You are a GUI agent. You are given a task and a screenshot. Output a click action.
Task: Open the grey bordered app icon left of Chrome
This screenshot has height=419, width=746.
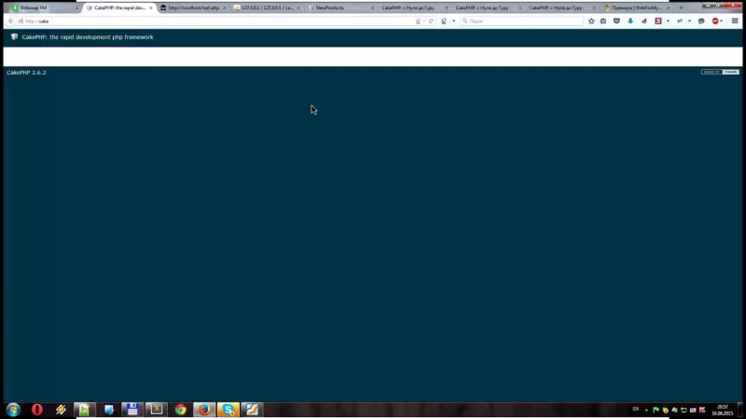tap(157, 410)
